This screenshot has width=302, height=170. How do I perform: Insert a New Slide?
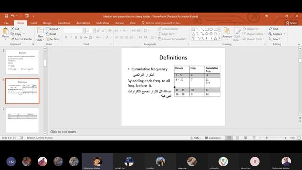(x=40, y=34)
